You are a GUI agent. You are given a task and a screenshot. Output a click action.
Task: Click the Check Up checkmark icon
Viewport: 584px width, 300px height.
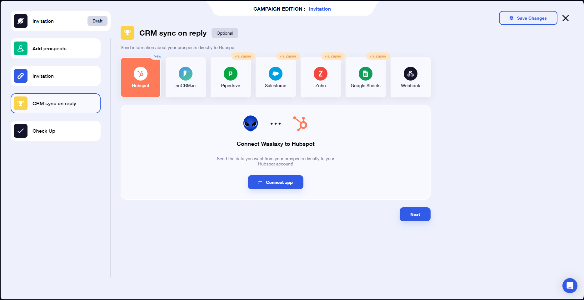21,131
